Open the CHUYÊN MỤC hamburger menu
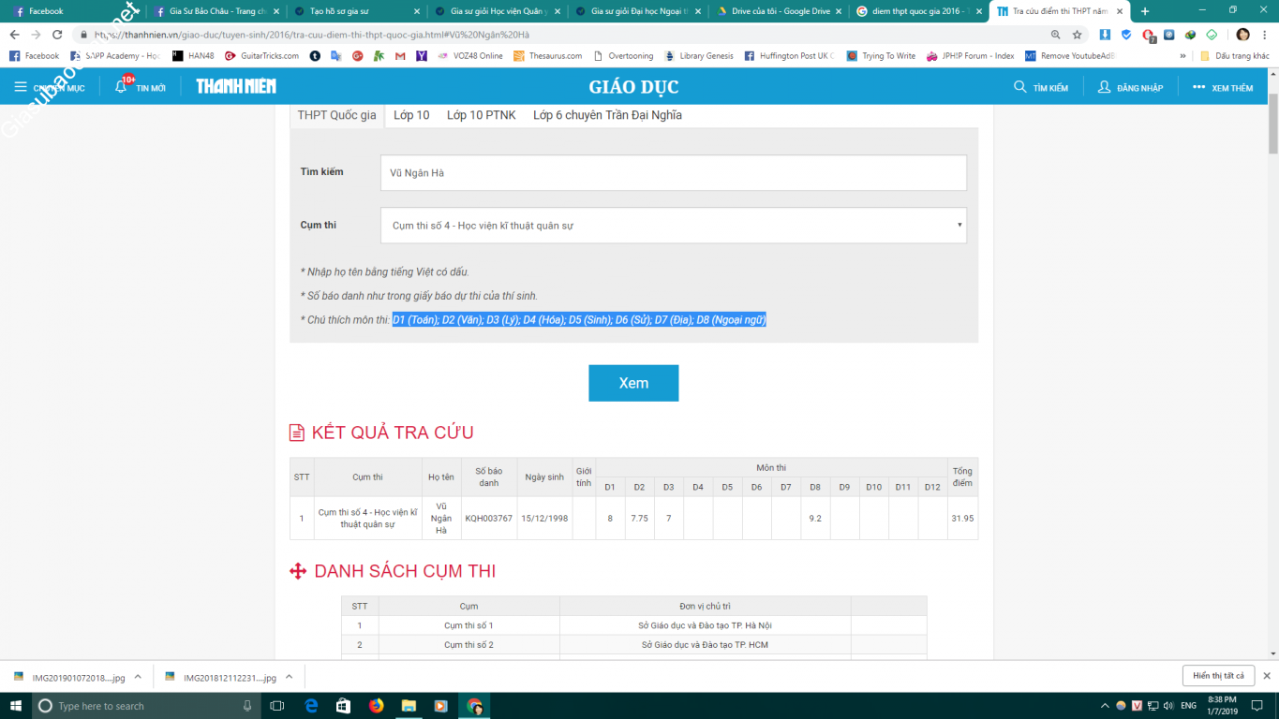The image size is (1279, 719). pos(21,87)
